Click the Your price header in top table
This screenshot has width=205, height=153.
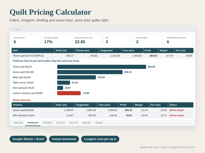(x=132, y=50)
